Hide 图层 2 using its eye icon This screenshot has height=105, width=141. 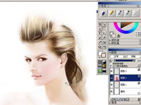(x=111, y=78)
